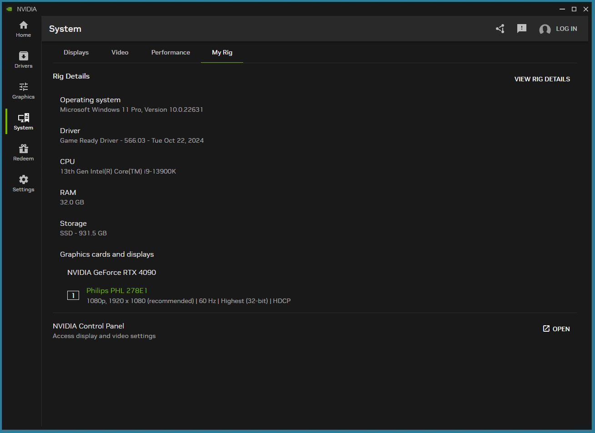The image size is (595, 433).
Task: Click NVIDIA GeForce RTX 4090 text
Action: [111, 272]
